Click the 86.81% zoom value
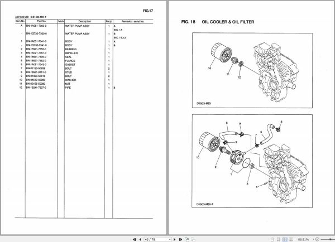Image resolution: width=335 pixels, height=242 pixels. [x=303, y=239]
